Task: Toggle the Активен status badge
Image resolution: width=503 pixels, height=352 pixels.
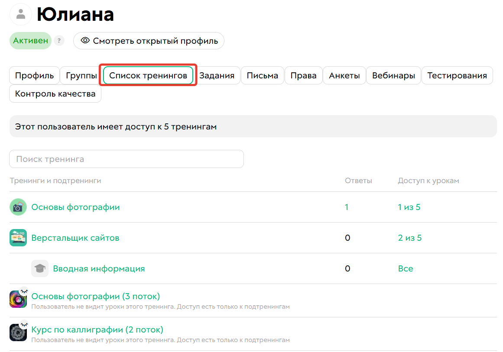Action: pyautogui.click(x=30, y=40)
